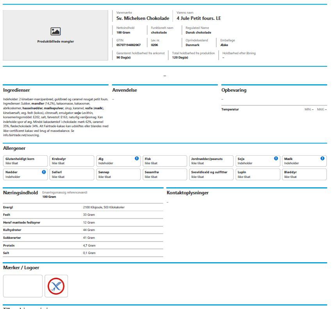Click the Ingredienser section heading
This screenshot has width=333, height=309.
(x=16, y=90)
